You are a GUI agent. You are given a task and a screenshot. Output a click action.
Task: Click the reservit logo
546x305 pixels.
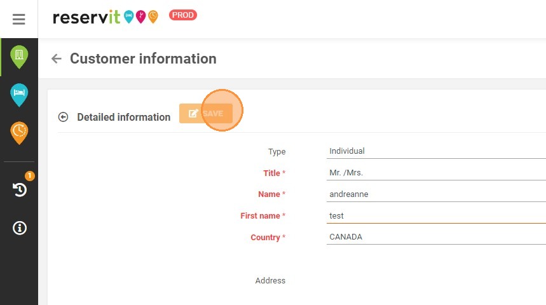click(x=105, y=17)
